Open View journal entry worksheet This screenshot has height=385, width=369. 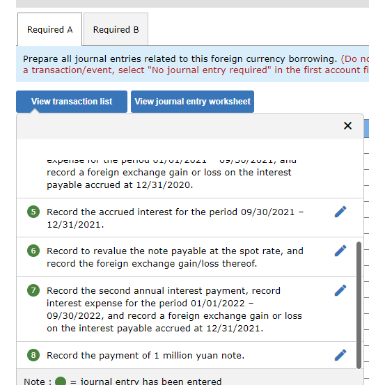click(192, 102)
